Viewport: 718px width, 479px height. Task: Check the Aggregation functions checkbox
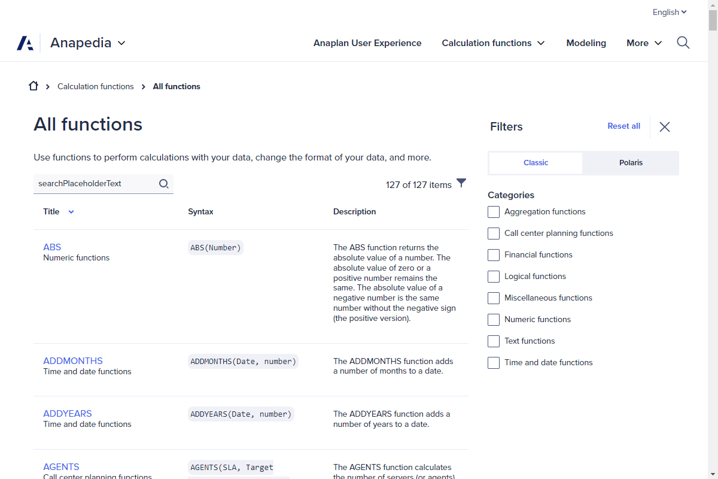click(494, 212)
